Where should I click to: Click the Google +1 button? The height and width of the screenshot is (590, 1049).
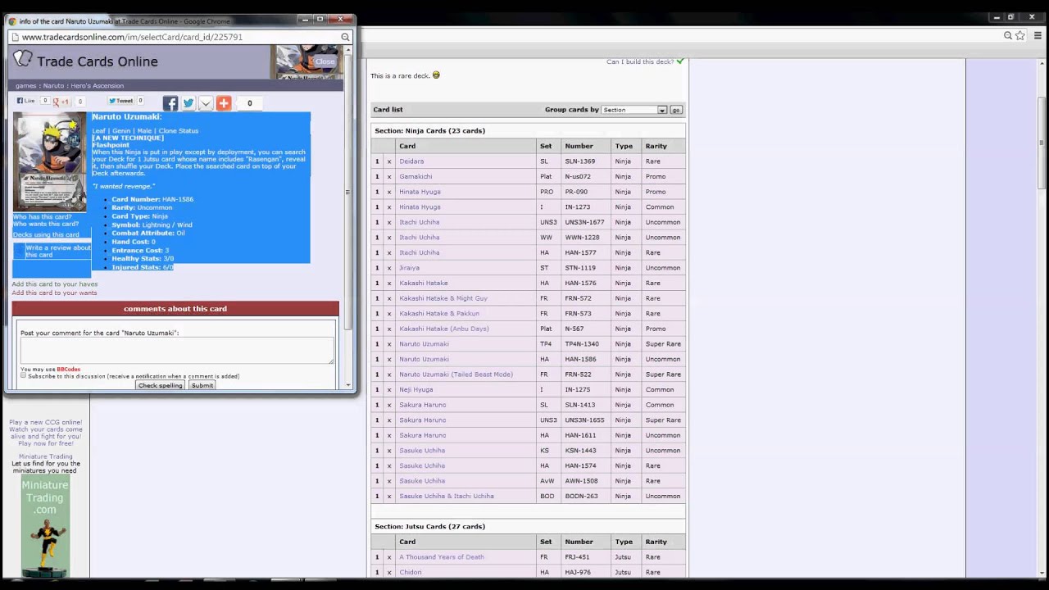(62, 102)
